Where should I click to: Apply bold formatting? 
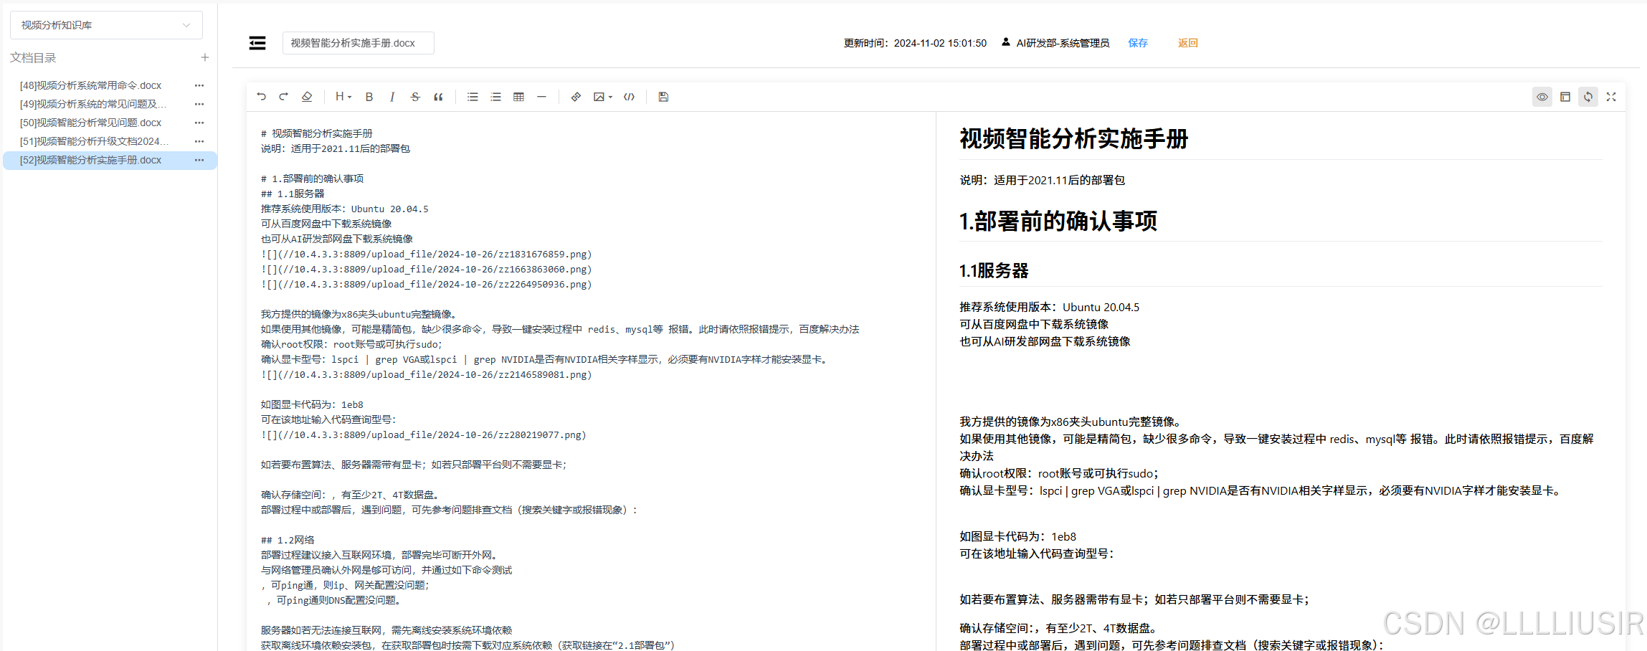(x=369, y=97)
